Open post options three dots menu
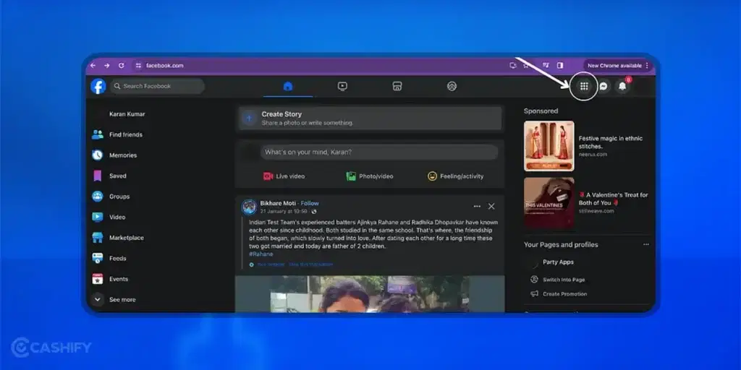 [477, 206]
